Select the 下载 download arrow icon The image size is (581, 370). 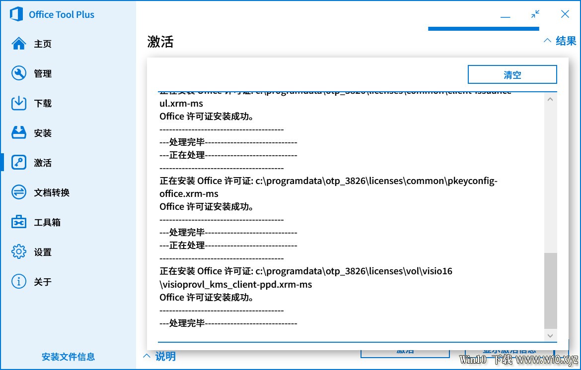(19, 103)
